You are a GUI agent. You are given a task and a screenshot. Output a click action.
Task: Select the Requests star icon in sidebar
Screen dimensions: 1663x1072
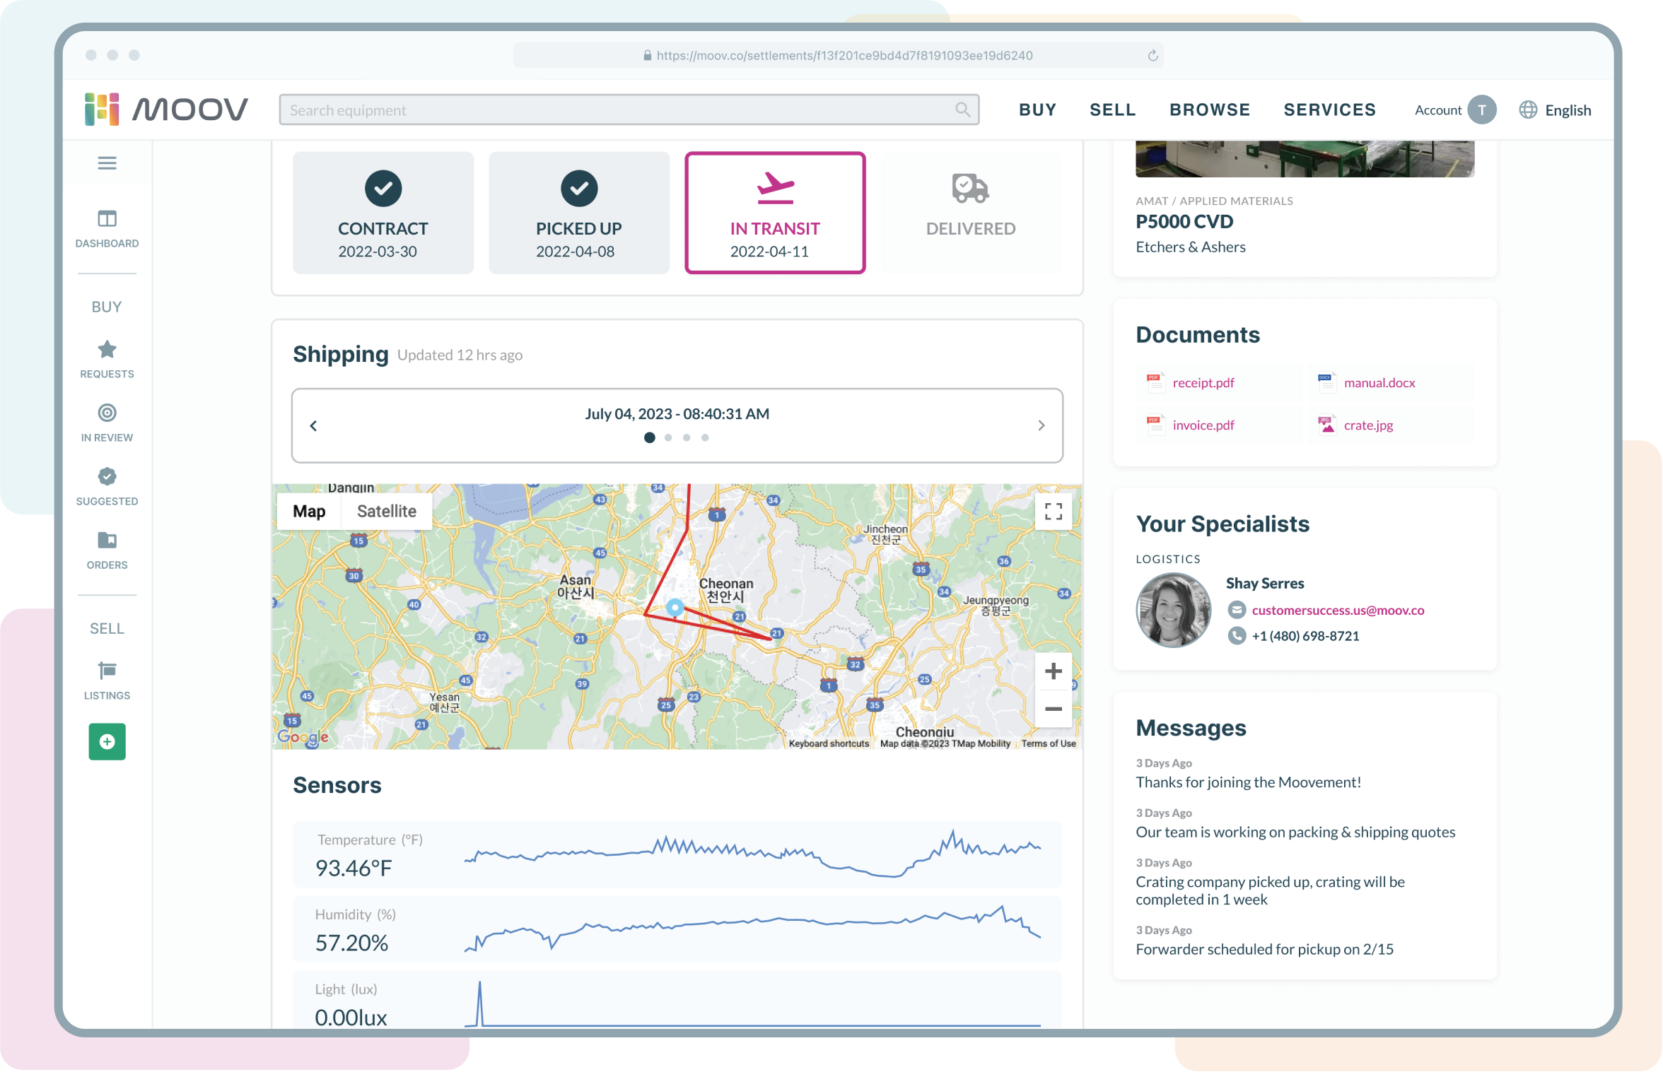coord(107,349)
